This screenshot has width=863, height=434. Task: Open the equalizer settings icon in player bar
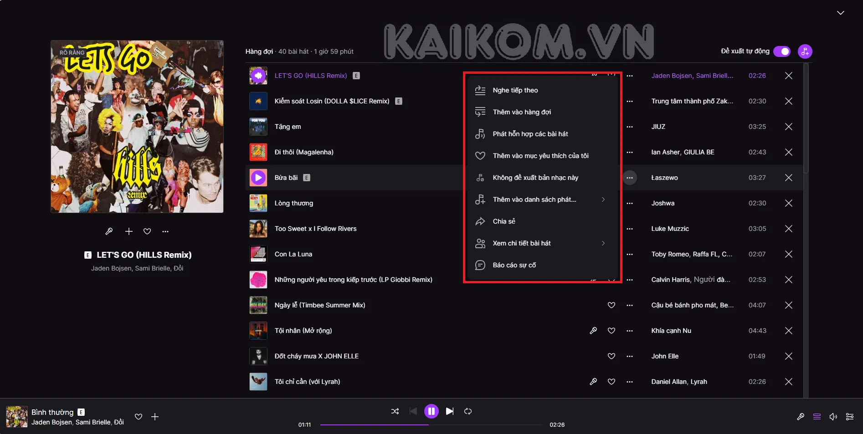click(849, 417)
